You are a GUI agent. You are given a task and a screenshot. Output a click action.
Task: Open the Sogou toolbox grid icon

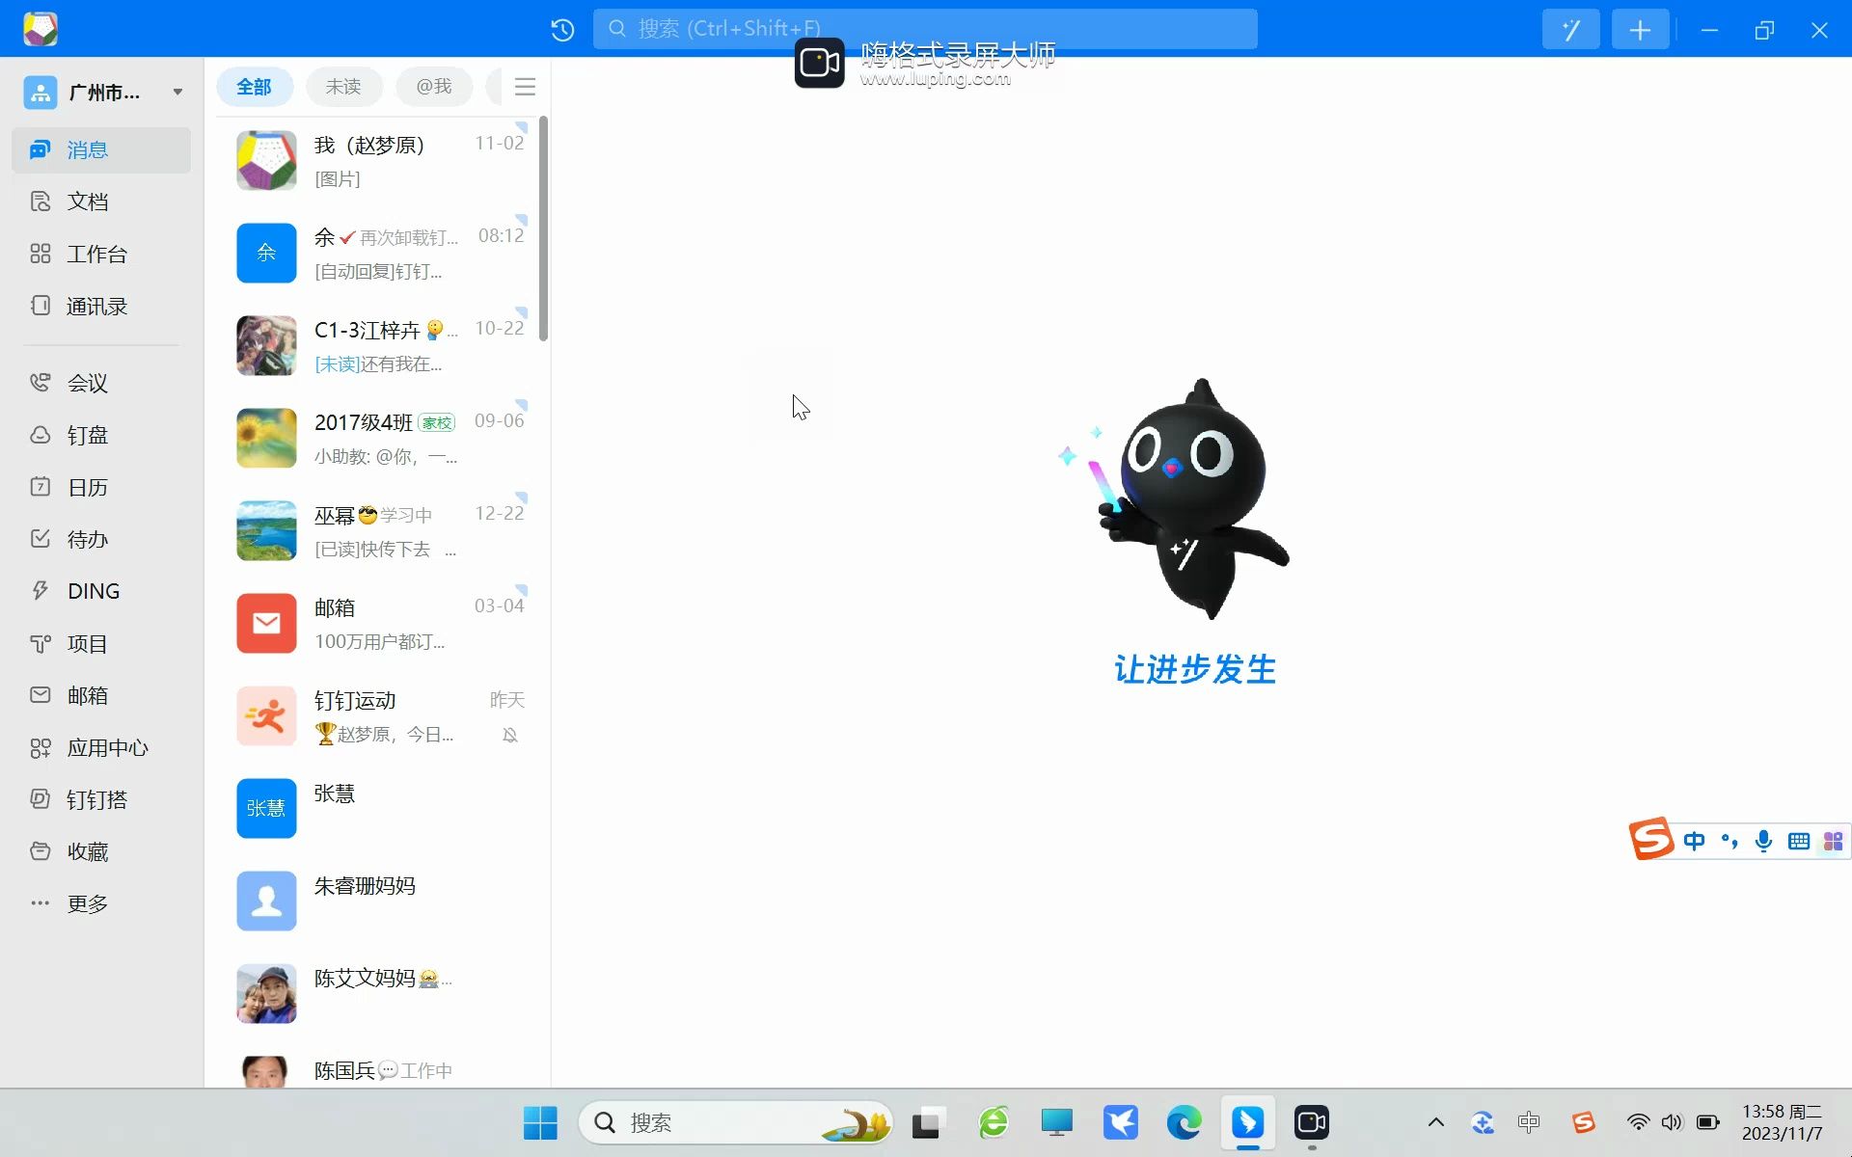[1833, 841]
